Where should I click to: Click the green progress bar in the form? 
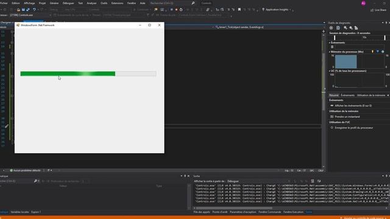click(x=88, y=74)
